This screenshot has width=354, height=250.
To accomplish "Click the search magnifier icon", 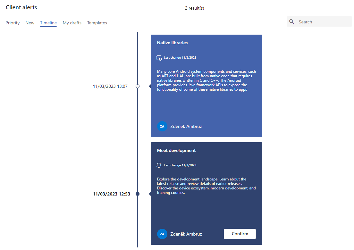I will pos(291,22).
